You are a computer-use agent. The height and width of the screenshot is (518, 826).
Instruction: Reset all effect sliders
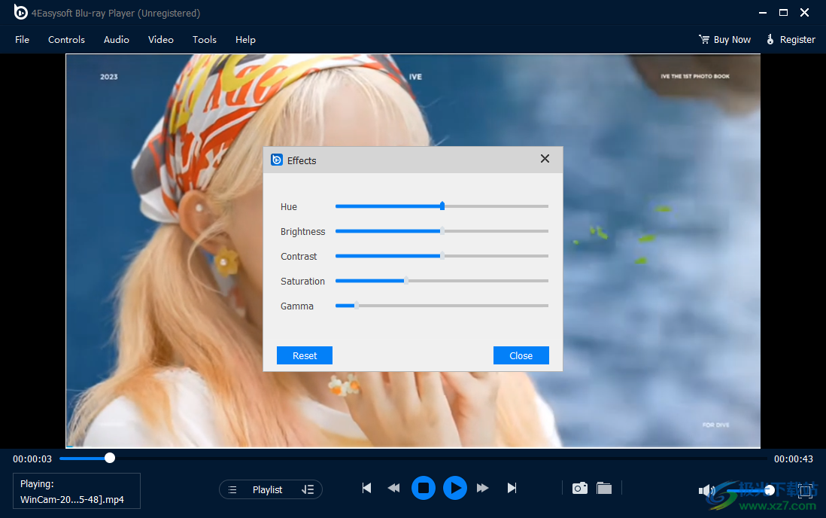click(304, 355)
